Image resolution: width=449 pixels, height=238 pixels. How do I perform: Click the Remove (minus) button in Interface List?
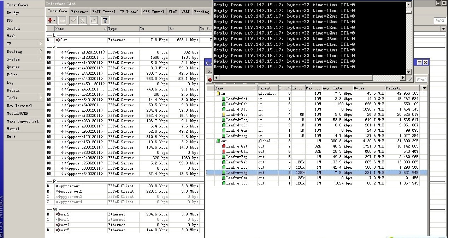(x=62, y=21)
